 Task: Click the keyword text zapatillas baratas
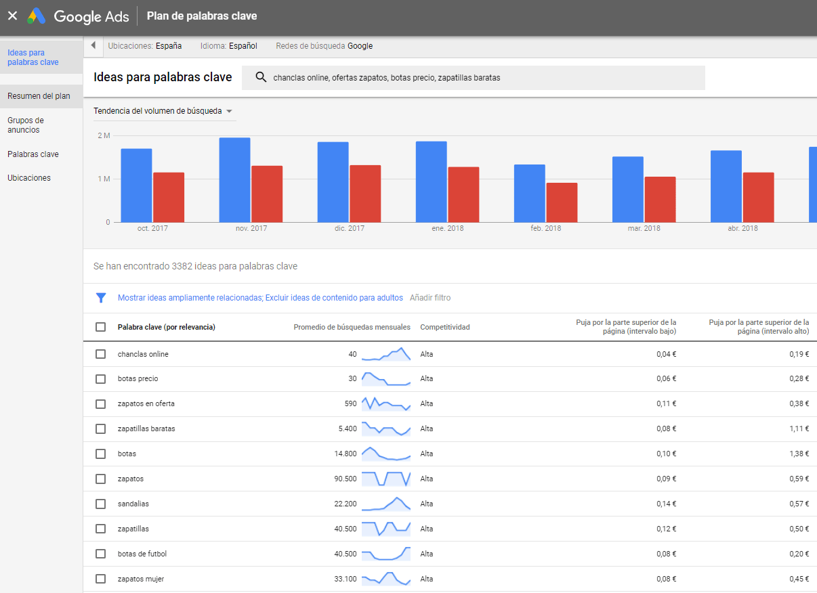click(146, 429)
